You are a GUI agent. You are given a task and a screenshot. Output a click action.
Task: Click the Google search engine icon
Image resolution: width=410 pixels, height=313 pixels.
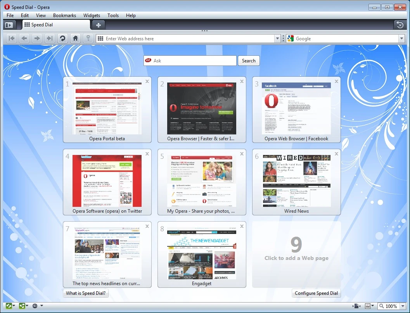[x=290, y=39]
